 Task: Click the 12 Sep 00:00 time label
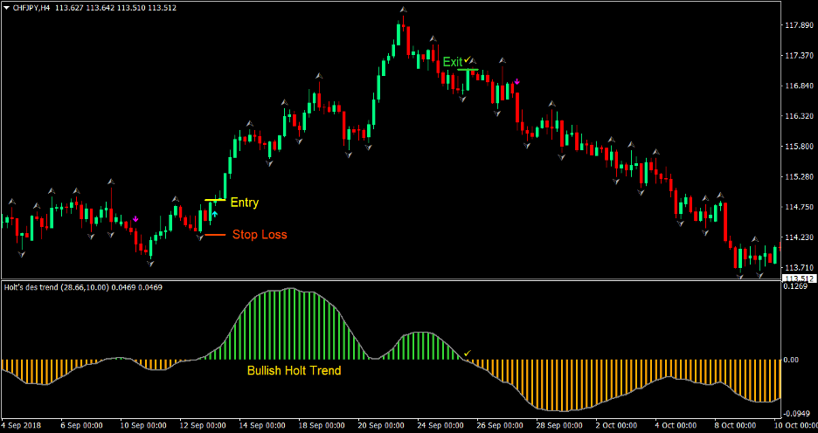pos(203,424)
